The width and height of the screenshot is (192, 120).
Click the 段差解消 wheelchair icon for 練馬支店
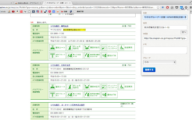coord(126,47)
